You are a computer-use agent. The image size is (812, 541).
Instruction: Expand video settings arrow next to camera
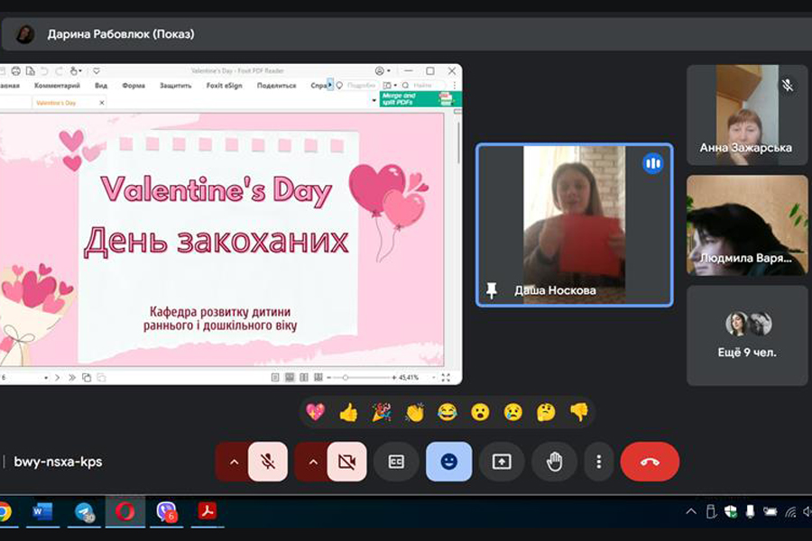[312, 462]
